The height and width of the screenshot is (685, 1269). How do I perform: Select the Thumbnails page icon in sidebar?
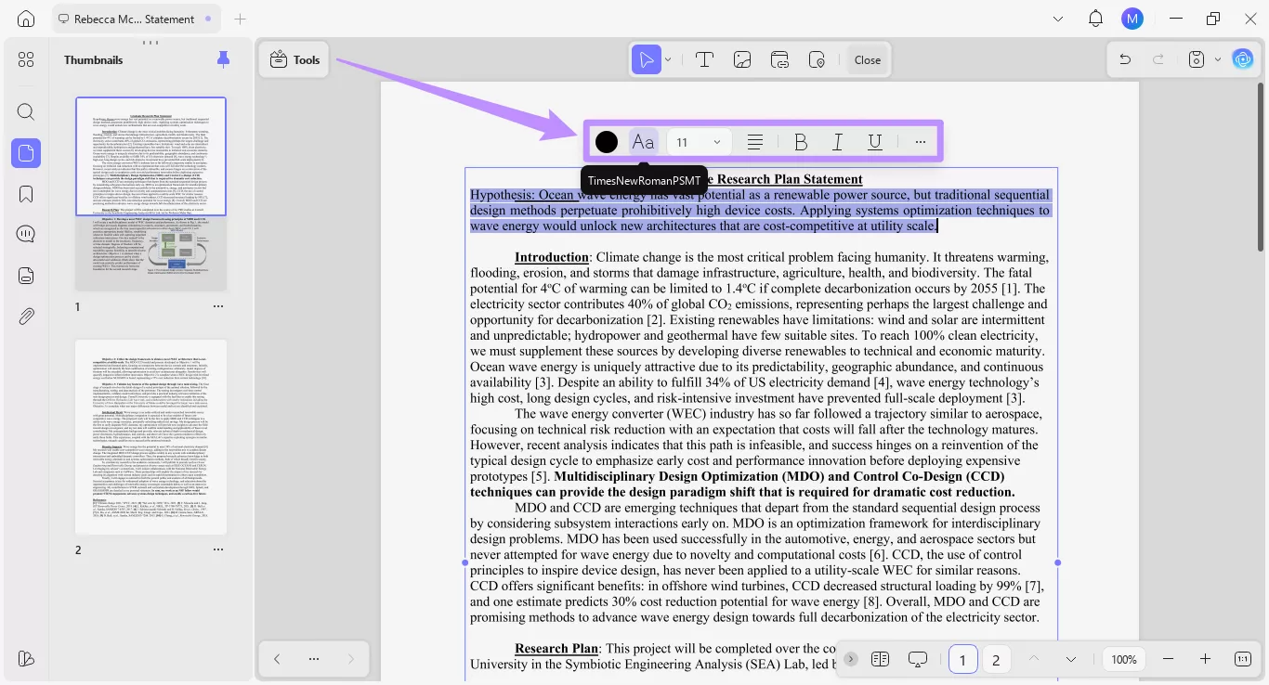26,153
